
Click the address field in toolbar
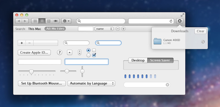point(151,21)
